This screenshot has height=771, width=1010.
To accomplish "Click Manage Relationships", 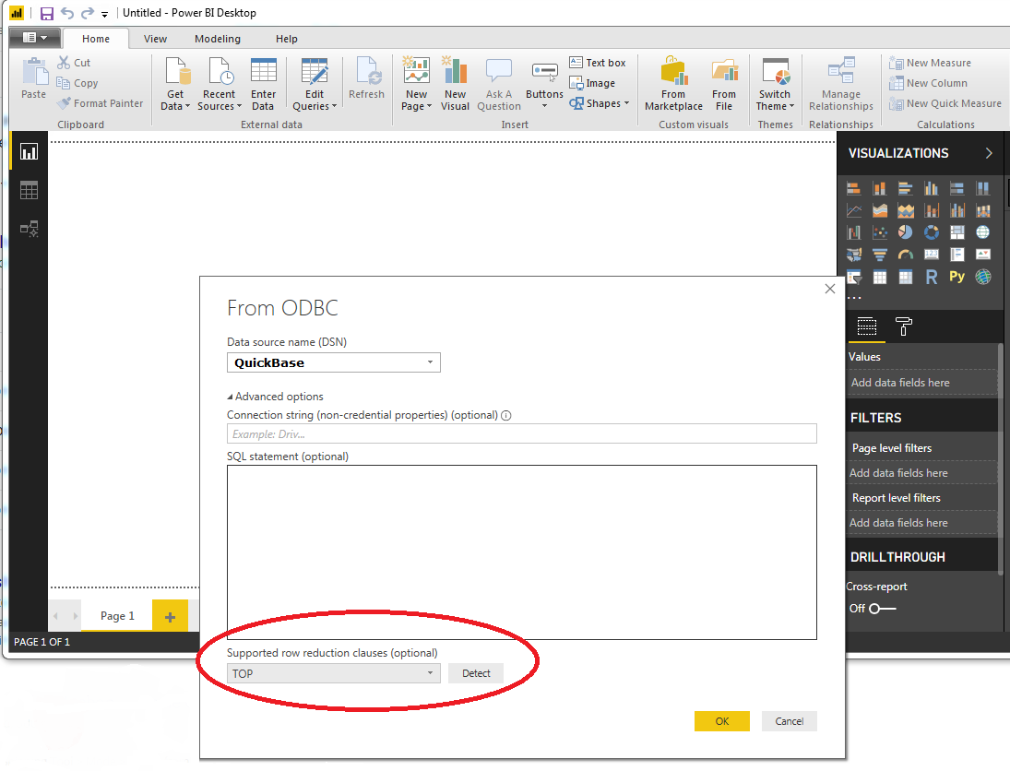I will pos(841,84).
